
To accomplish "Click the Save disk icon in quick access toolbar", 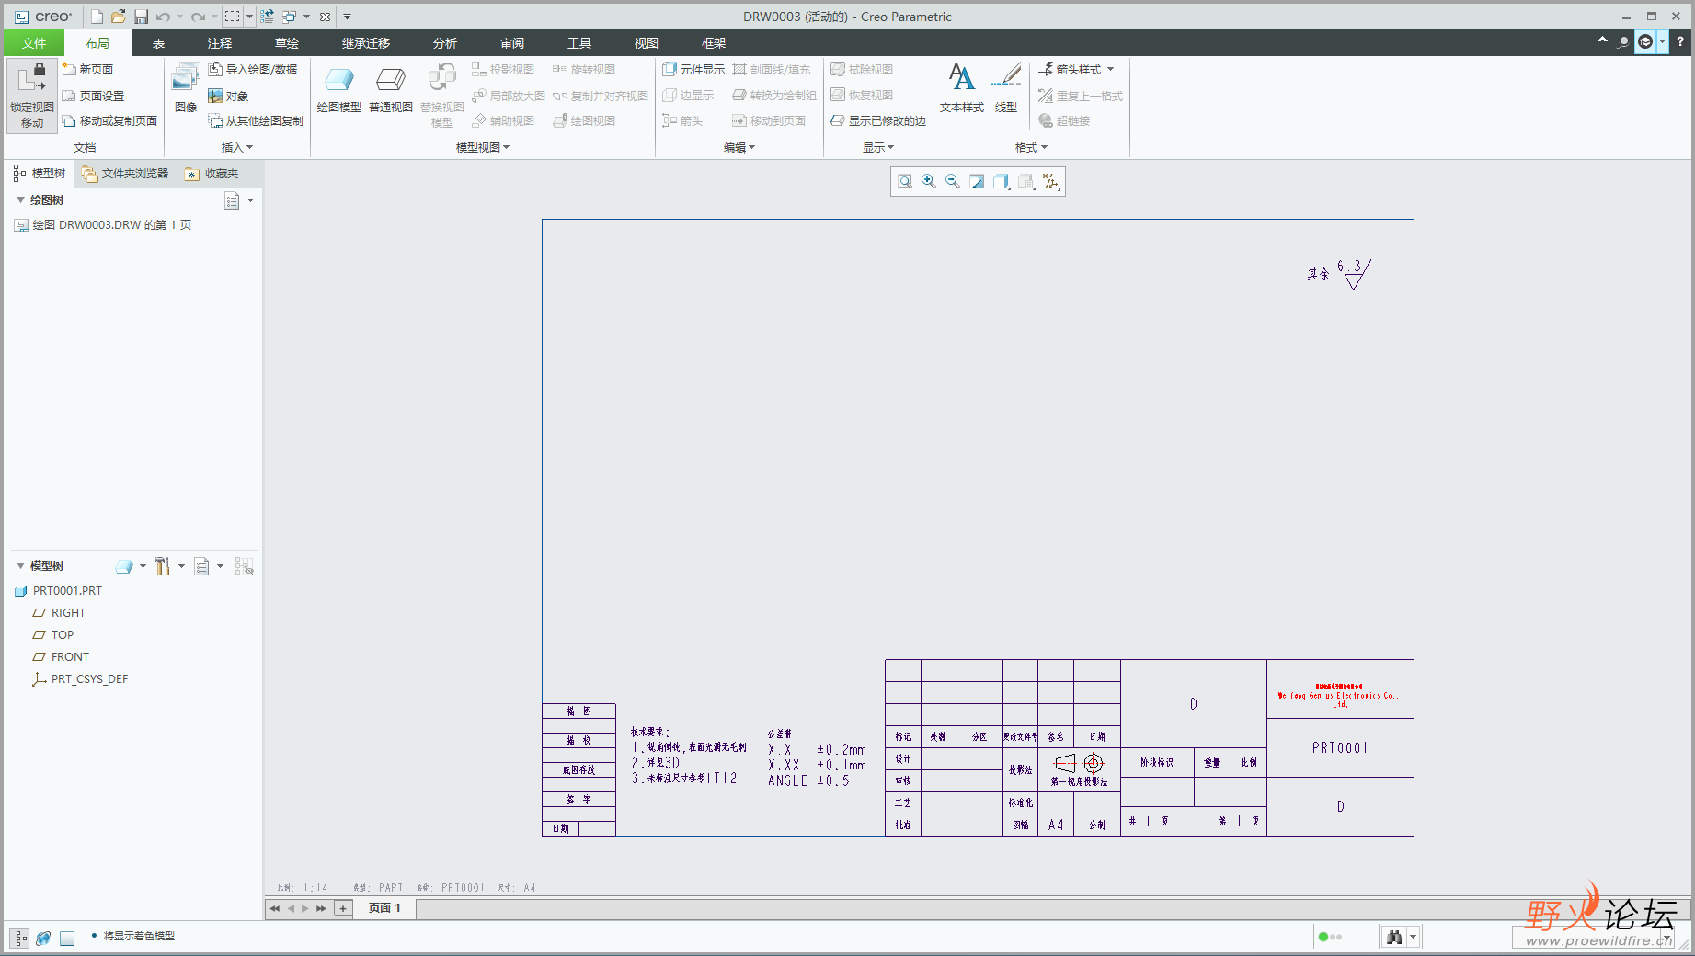I will click(x=141, y=17).
